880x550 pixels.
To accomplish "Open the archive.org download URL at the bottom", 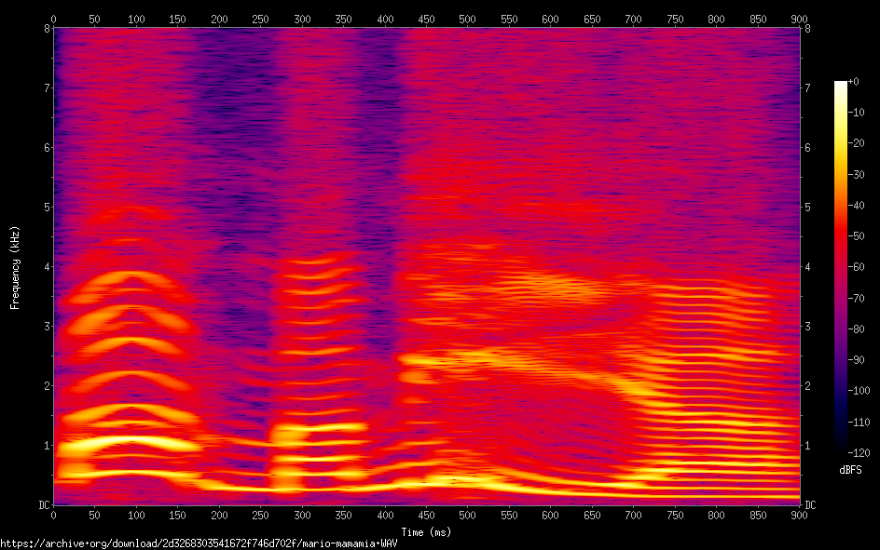I will (x=199, y=543).
